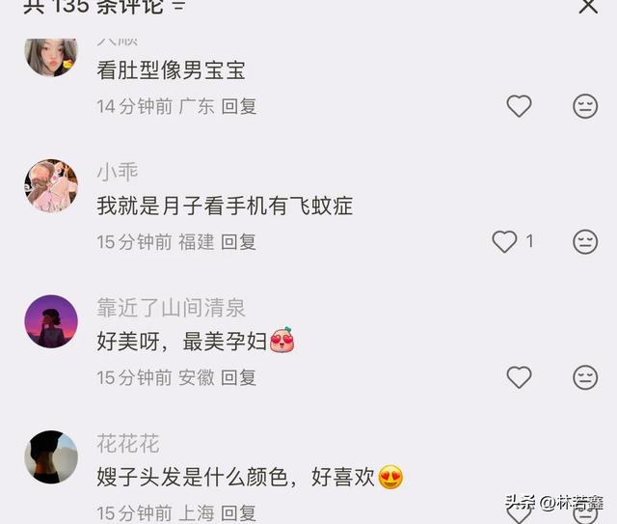
Task: Open the comment sort options icon
Action: click(x=178, y=6)
